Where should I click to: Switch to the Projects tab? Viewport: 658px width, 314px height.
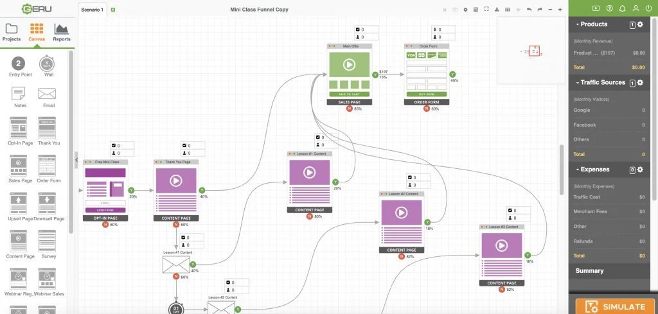[12, 32]
